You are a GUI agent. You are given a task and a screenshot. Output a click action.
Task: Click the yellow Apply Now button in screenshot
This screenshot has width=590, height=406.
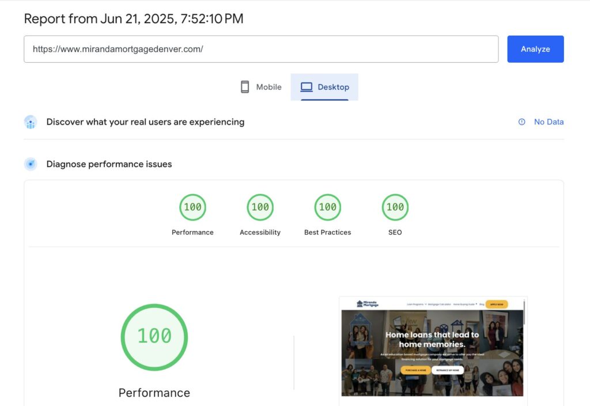pos(497,304)
